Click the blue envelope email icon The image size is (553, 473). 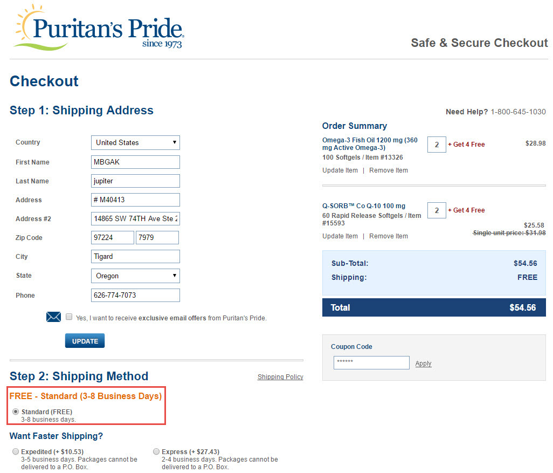pyautogui.click(x=53, y=317)
